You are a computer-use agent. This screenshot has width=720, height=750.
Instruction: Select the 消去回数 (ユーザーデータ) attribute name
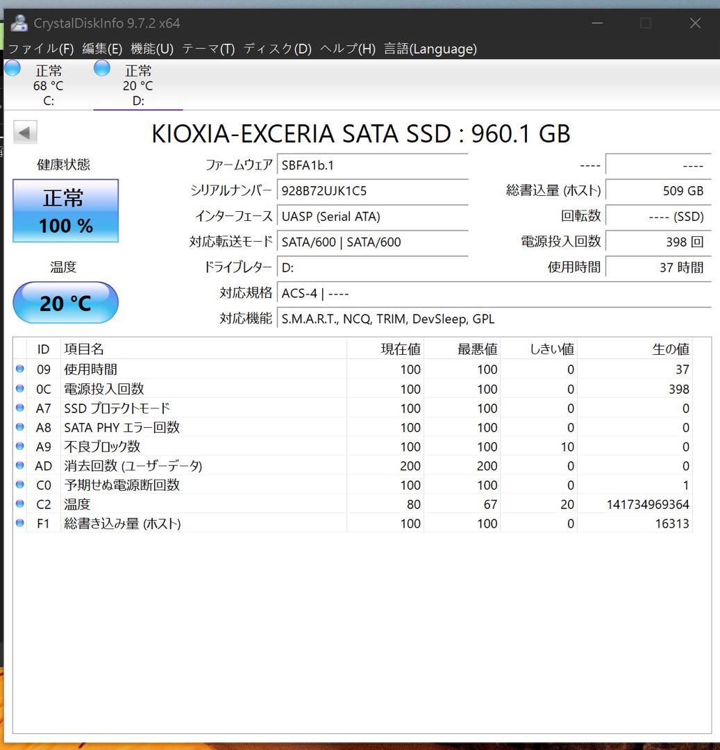(133, 465)
